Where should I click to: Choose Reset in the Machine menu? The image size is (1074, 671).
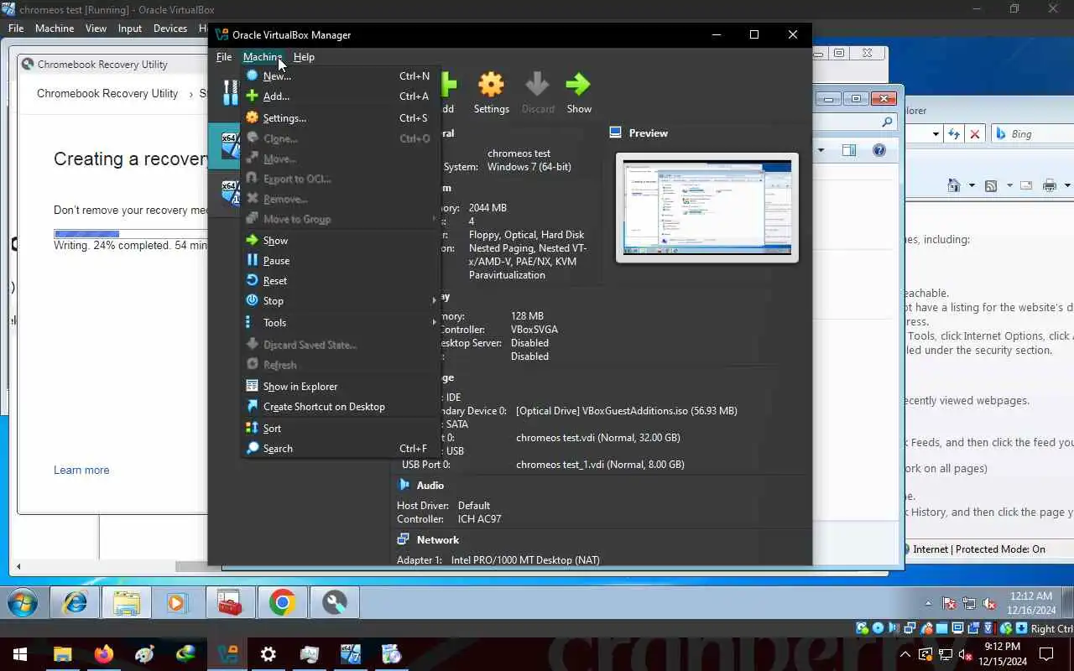pyautogui.click(x=340, y=280)
